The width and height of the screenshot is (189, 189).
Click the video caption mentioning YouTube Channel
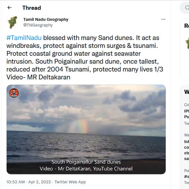point(86,169)
